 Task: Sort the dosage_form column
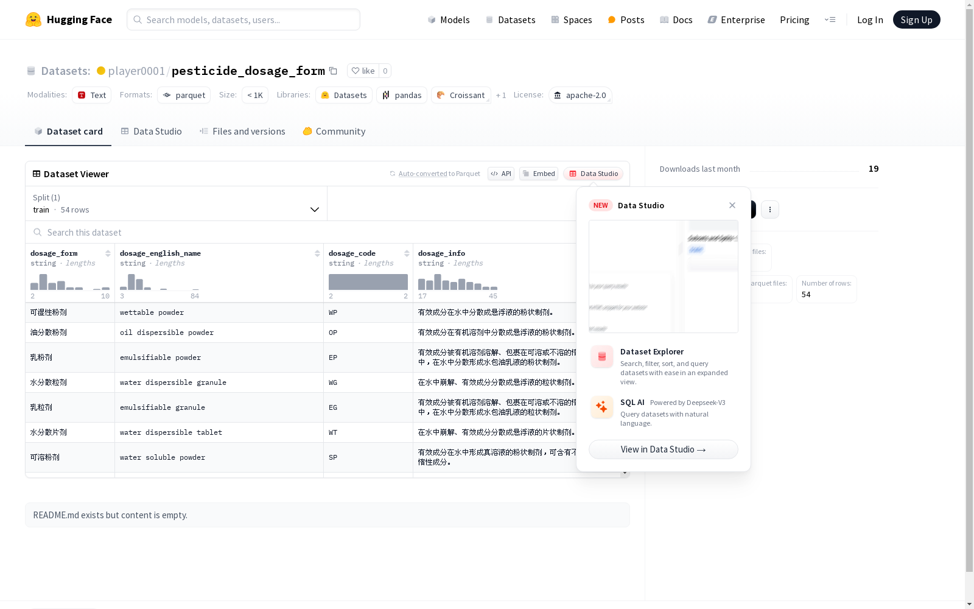108,253
